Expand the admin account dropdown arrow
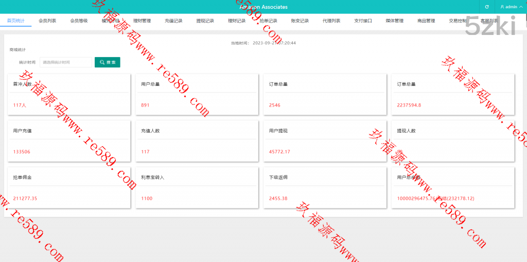This screenshot has width=527, height=262. [520, 7]
